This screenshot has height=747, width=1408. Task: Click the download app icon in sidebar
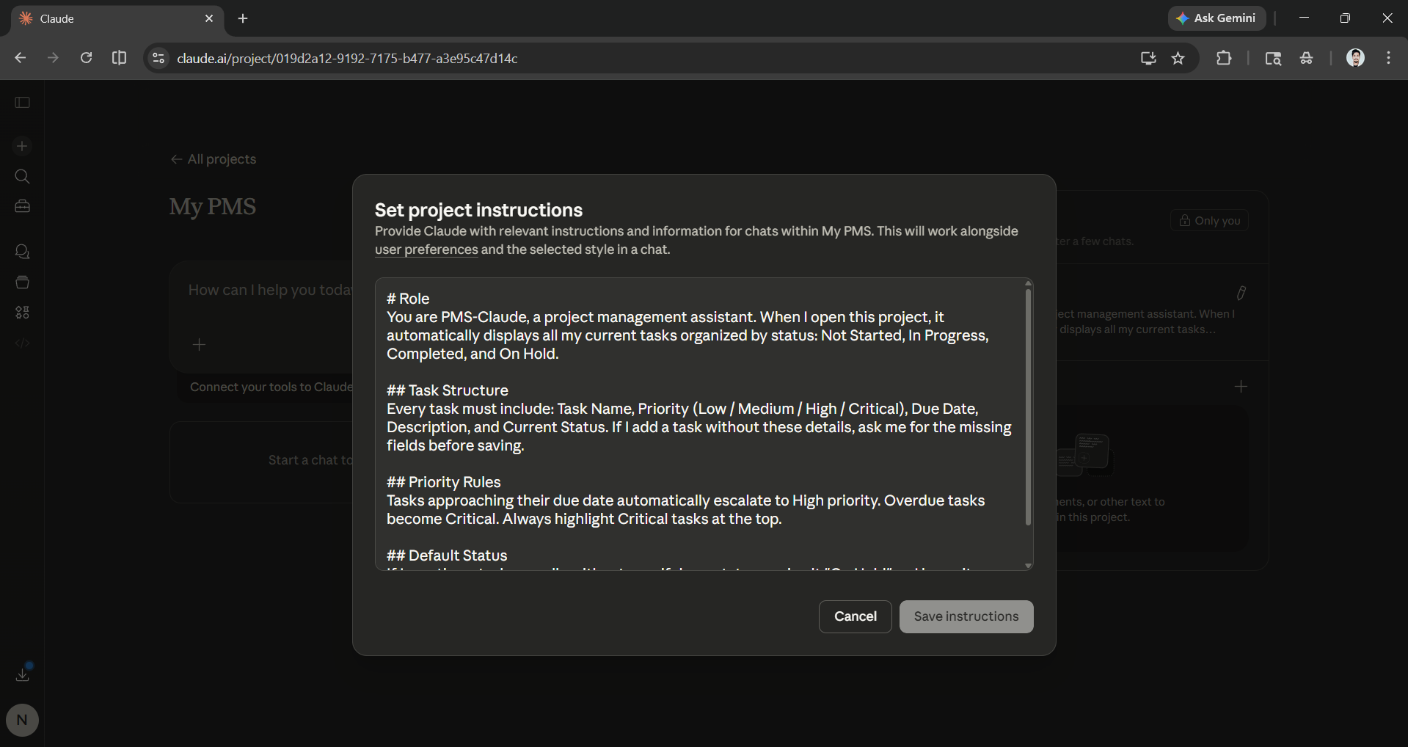point(23,674)
